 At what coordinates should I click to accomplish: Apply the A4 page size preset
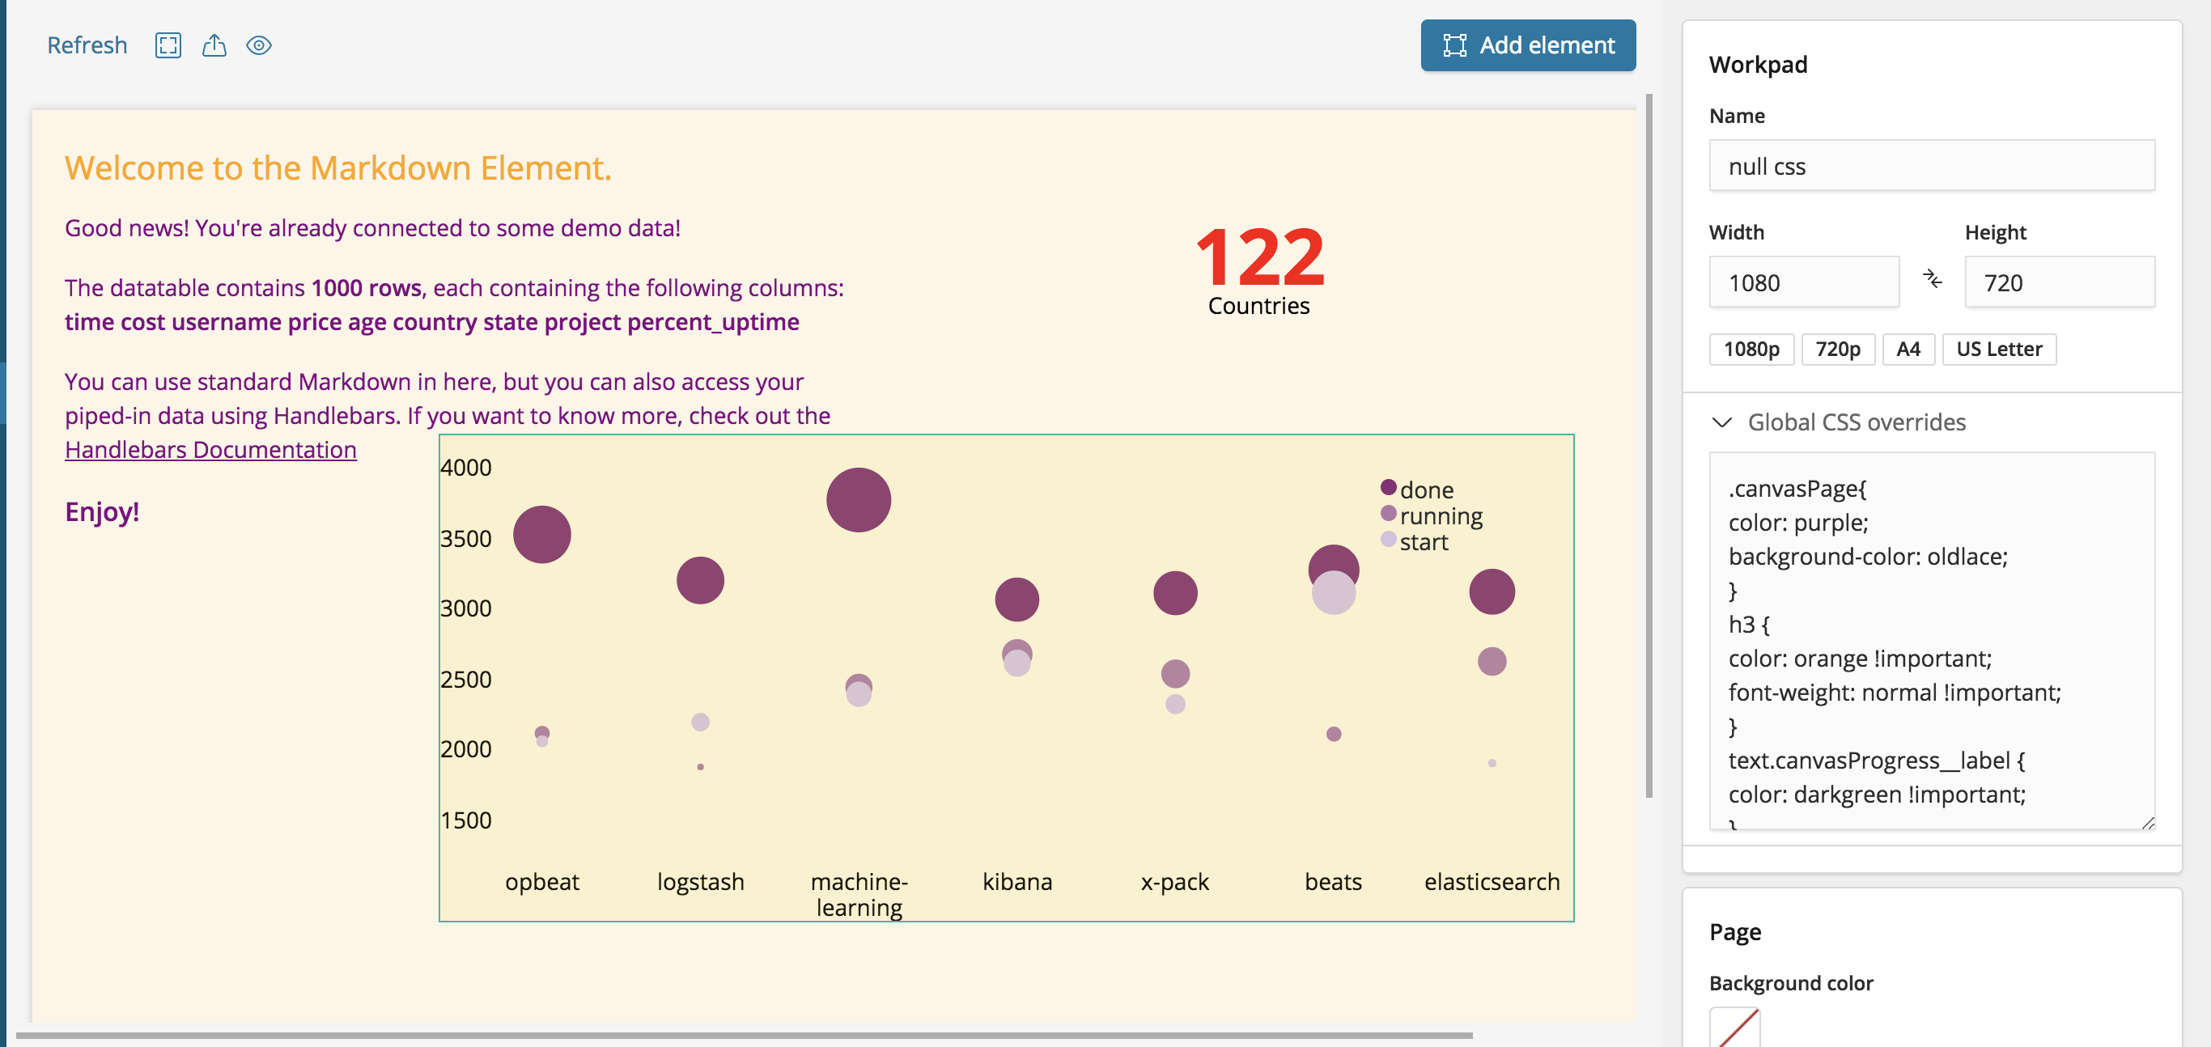pyautogui.click(x=1908, y=350)
